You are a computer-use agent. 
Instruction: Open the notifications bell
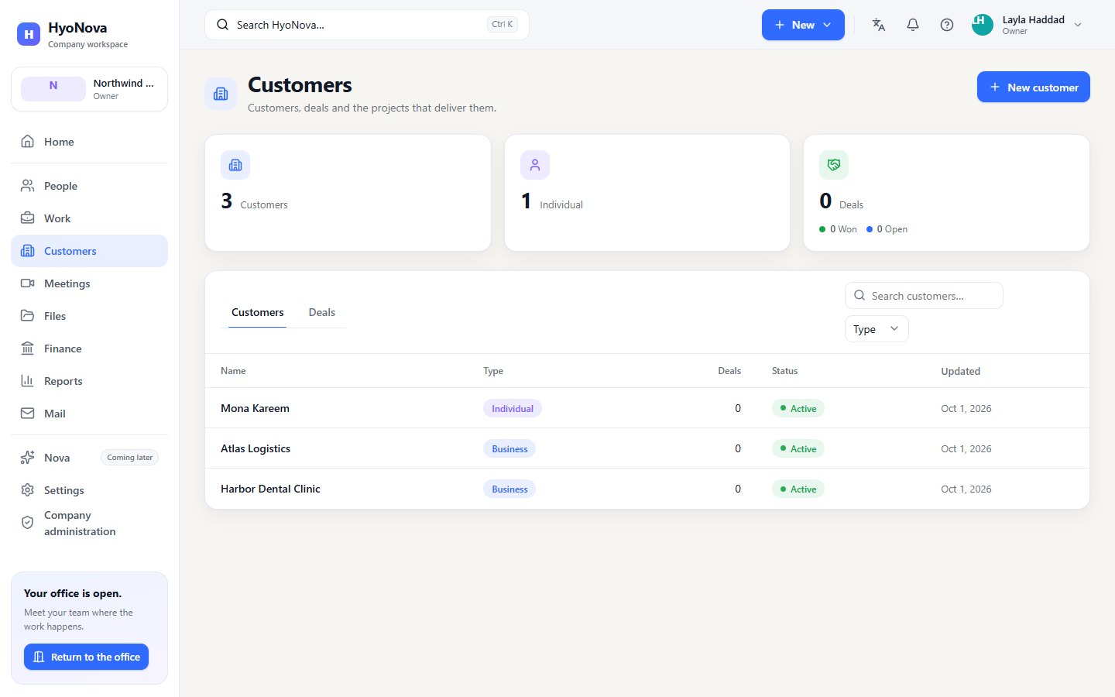pyautogui.click(x=913, y=25)
